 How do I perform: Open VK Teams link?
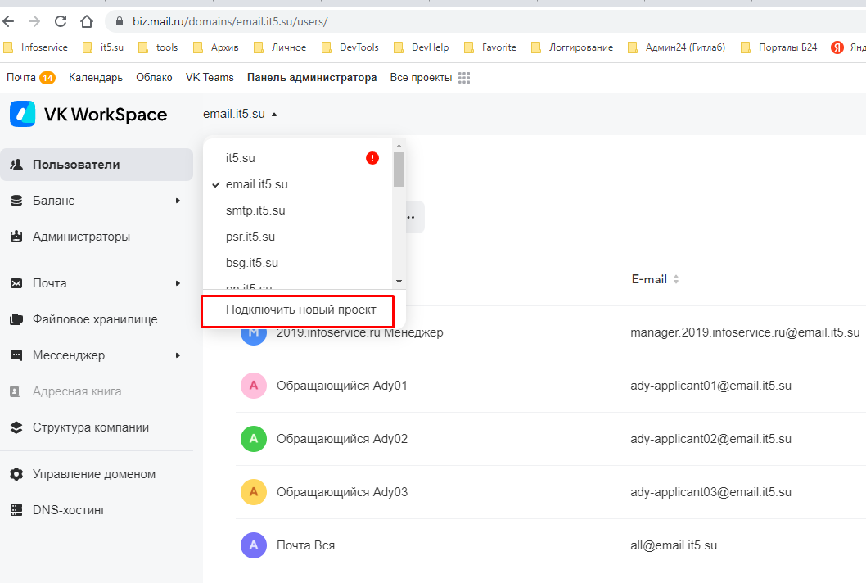pyautogui.click(x=210, y=77)
